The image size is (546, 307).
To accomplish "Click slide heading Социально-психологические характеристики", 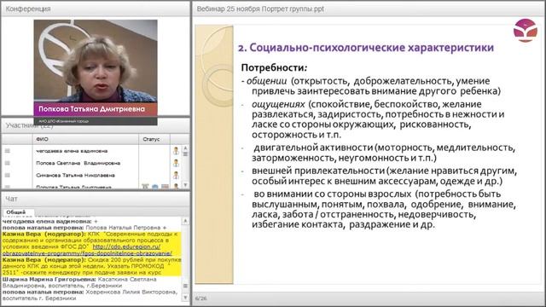I will coord(366,48).
